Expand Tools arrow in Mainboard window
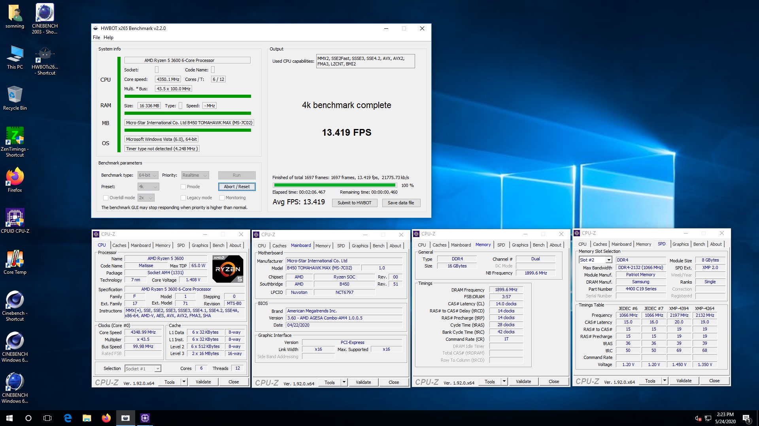The width and height of the screenshot is (759, 426). pyautogui.click(x=344, y=382)
